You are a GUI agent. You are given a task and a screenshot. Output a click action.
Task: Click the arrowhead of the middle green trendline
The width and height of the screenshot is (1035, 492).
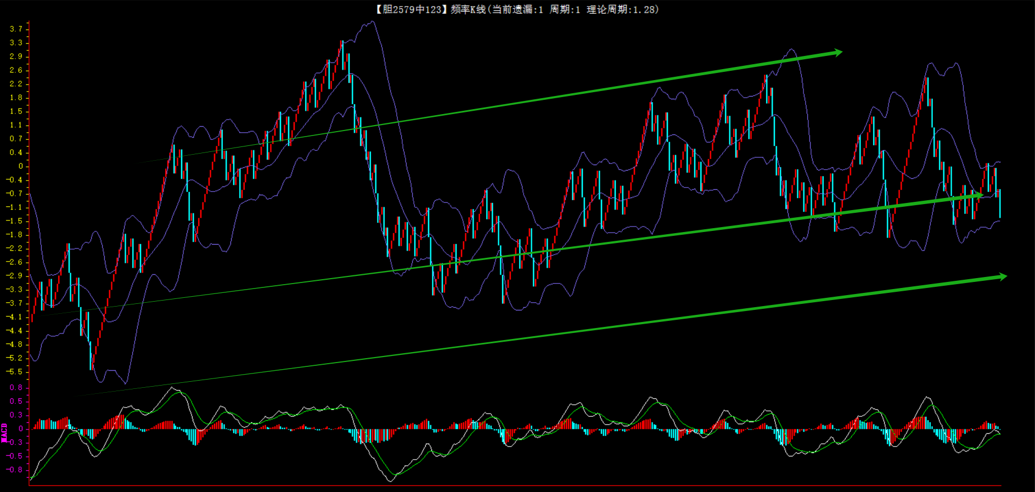[x=978, y=195]
